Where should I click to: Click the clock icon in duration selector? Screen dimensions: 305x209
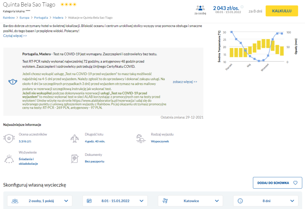240,201
